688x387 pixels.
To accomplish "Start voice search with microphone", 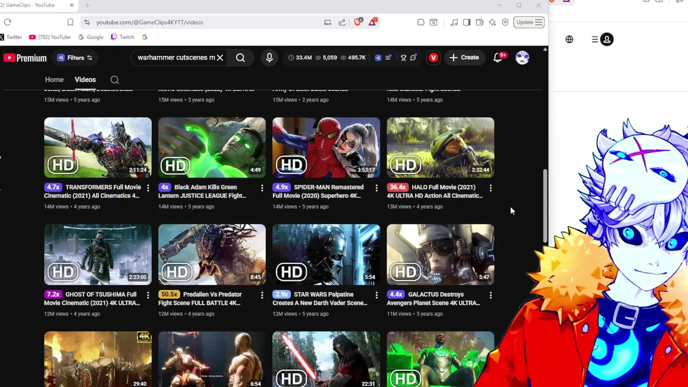I will pyautogui.click(x=269, y=58).
